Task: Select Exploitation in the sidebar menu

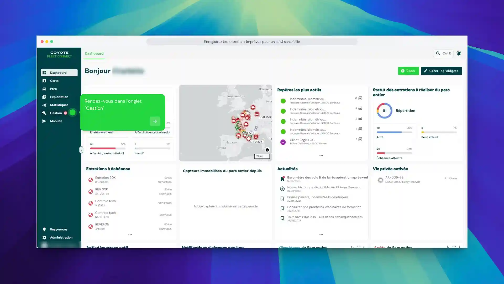Action: pyautogui.click(x=59, y=97)
